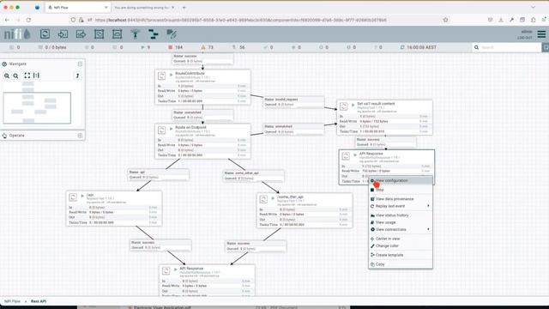Collapse the Navigate panel
The height and width of the screenshot is (309, 549).
coord(80,64)
